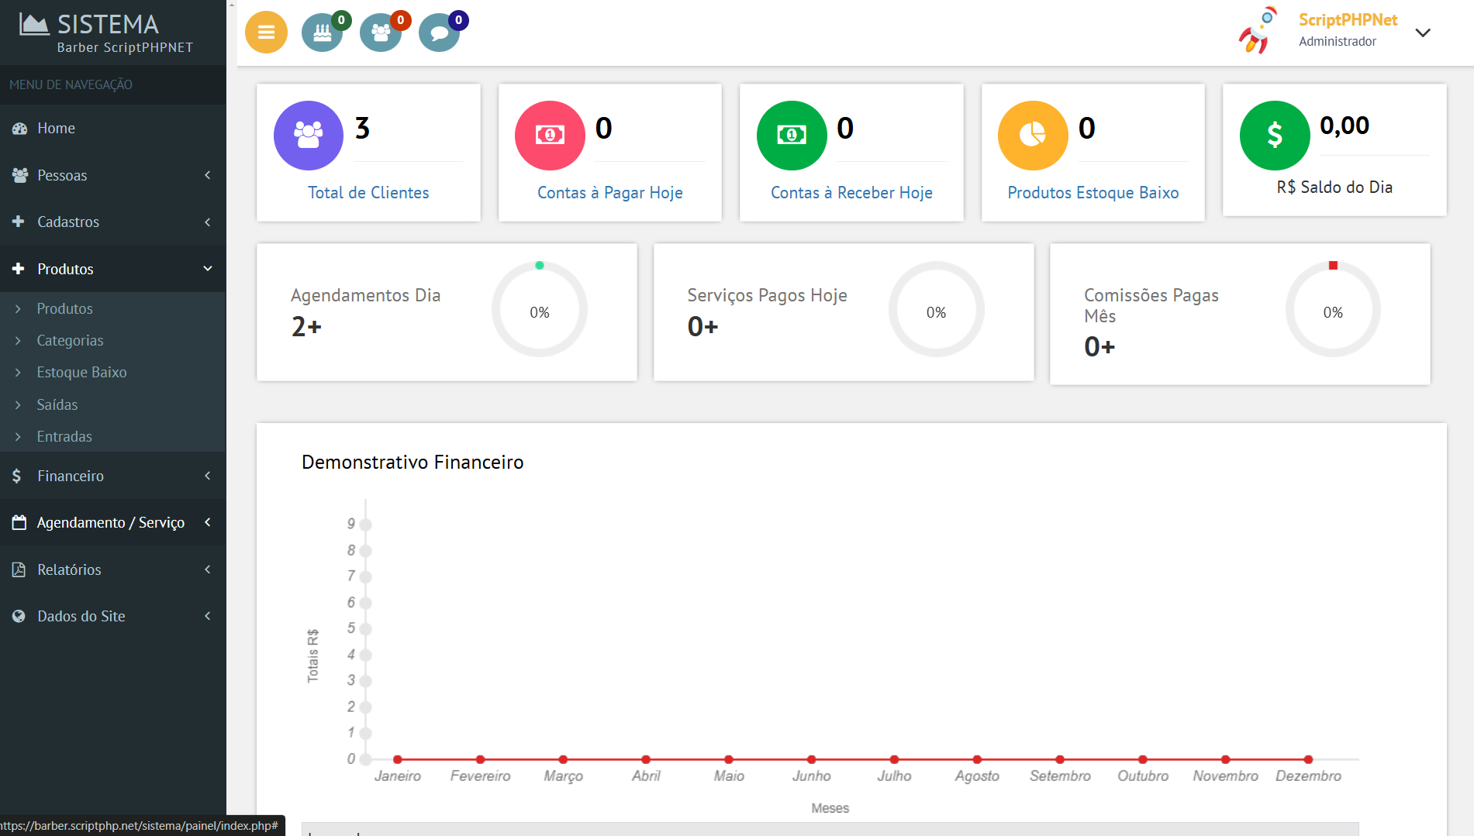Collapse the Produtos sidebar menu
The height and width of the screenshot is (836, 1474).
pos(113,269)
